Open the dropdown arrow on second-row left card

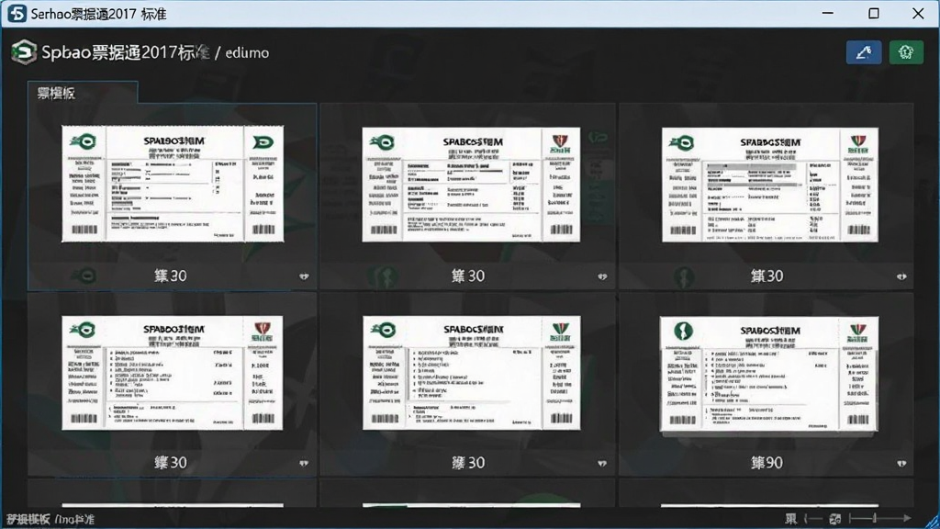point(304,463)
